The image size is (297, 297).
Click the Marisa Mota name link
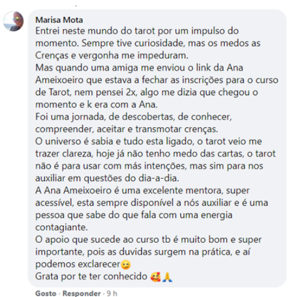tap(59, 20)
